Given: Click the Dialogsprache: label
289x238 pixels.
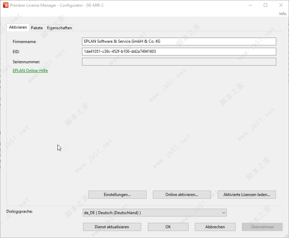Looking at the screenshot, I should click(x=20, y=212).
